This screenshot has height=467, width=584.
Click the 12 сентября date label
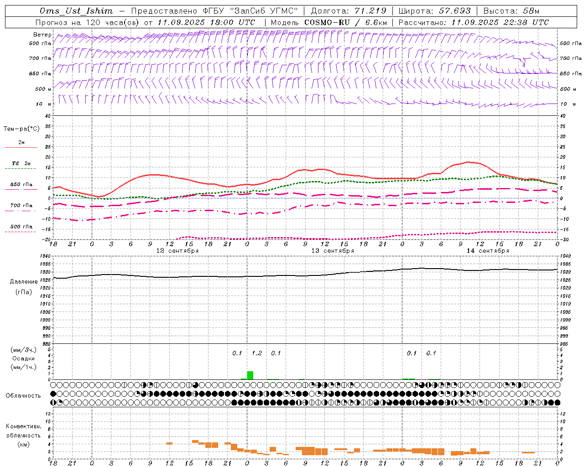tap(177, 251)
